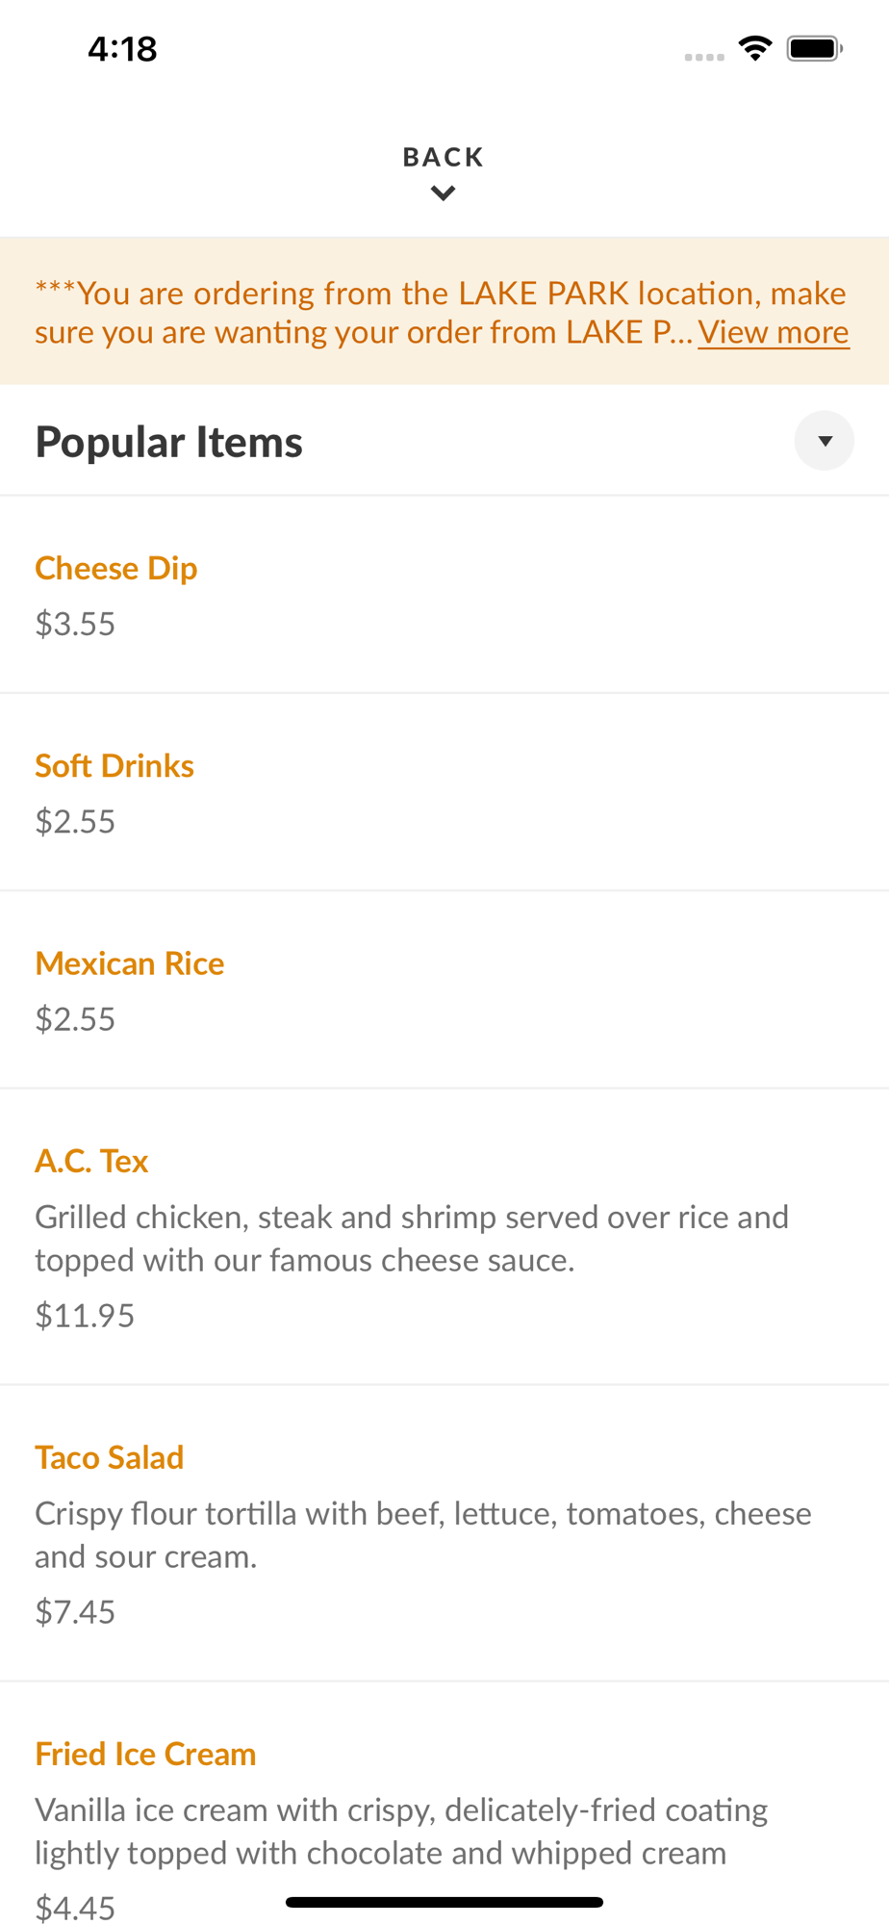Tap the Popular Items heading

169,442
